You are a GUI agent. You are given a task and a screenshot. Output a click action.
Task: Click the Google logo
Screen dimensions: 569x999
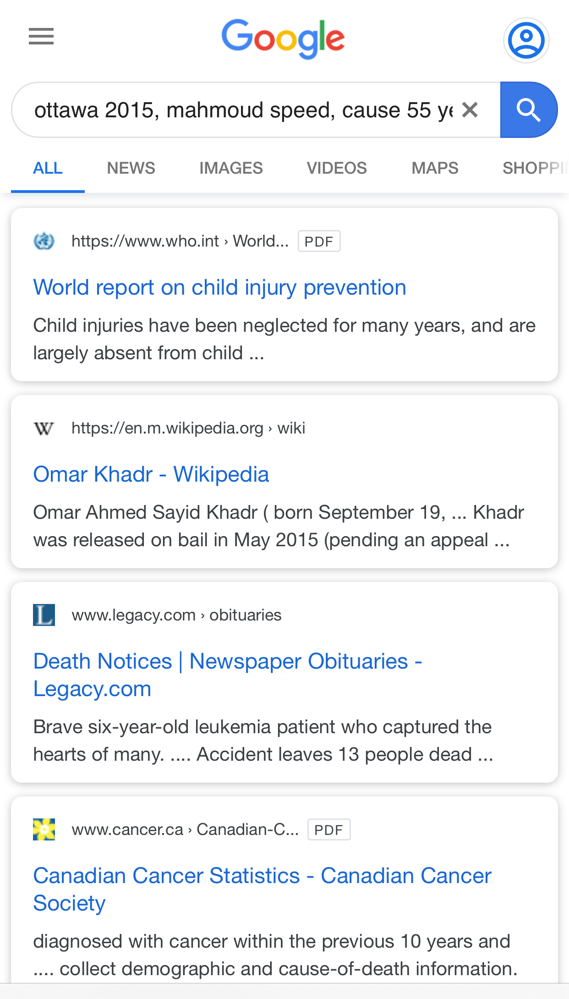pyautogui.click(x=283, y=39)
